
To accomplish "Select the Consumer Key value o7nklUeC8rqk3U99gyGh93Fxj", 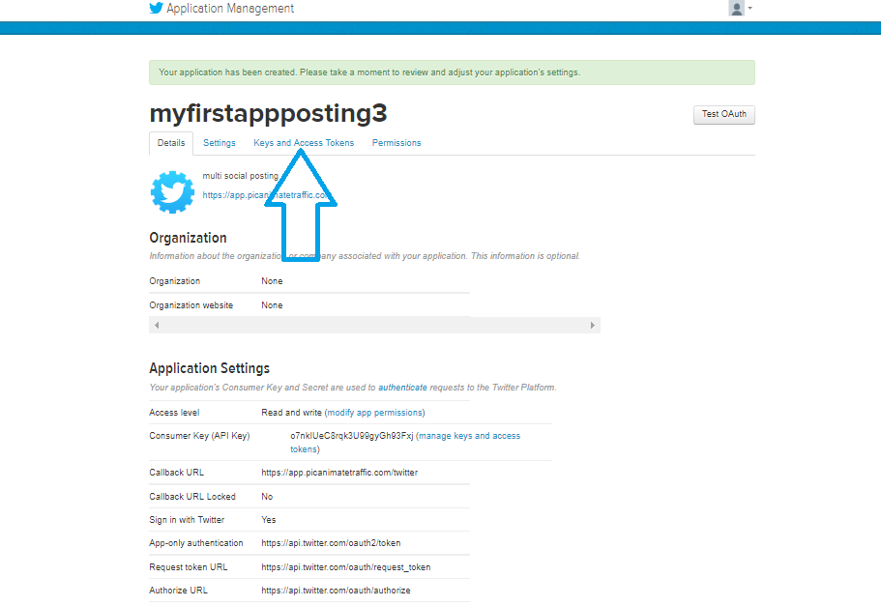I will point(352,435).
